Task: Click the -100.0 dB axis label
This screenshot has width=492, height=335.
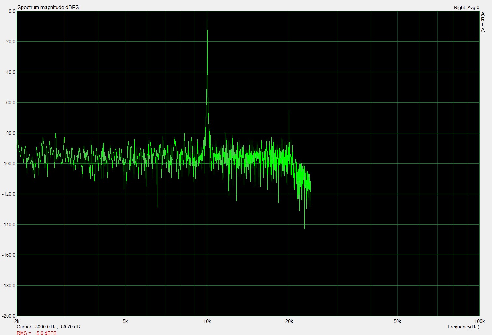Action: pos(9,163)
